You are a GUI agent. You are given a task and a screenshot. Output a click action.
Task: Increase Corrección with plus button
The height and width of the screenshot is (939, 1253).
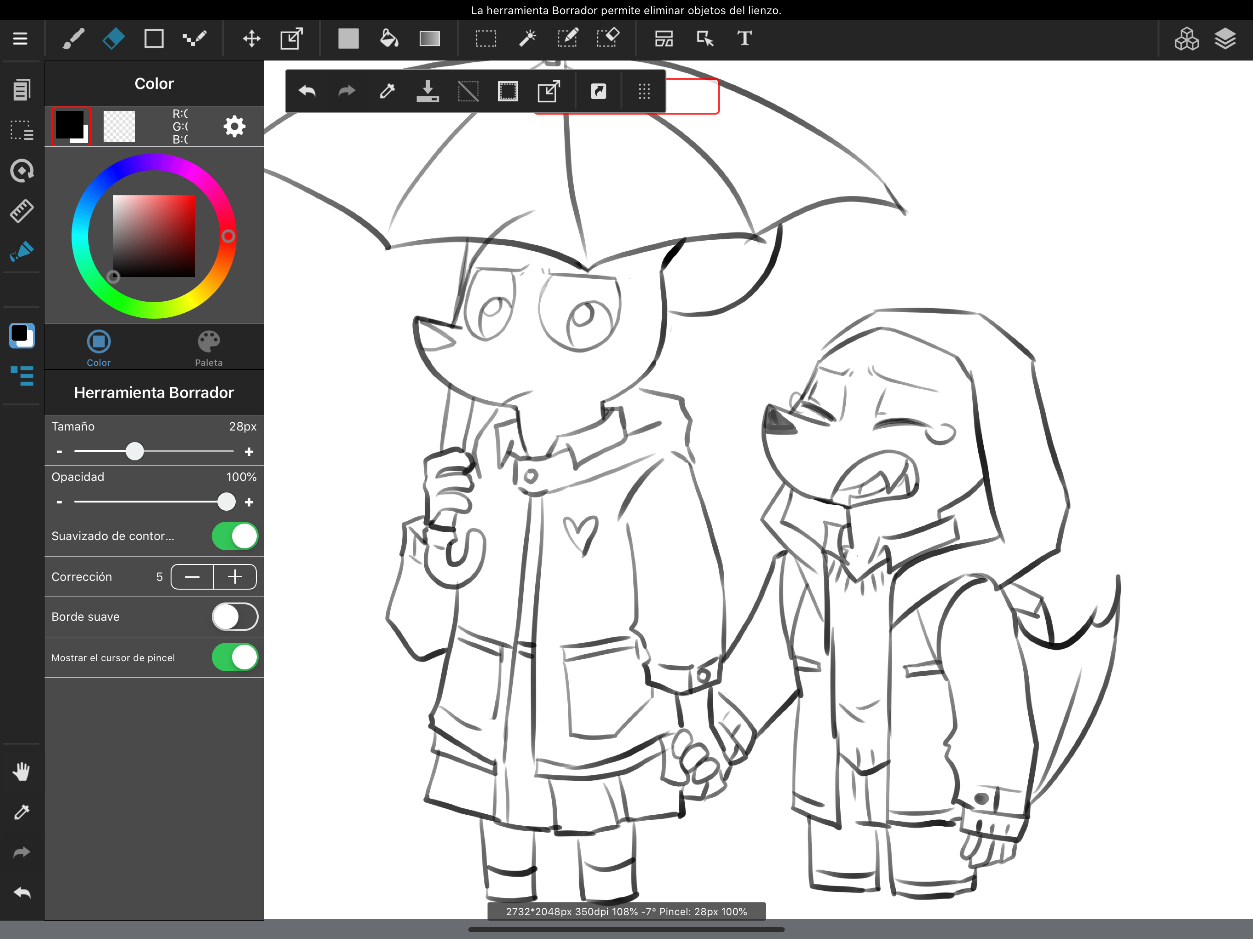pos(235,576)
